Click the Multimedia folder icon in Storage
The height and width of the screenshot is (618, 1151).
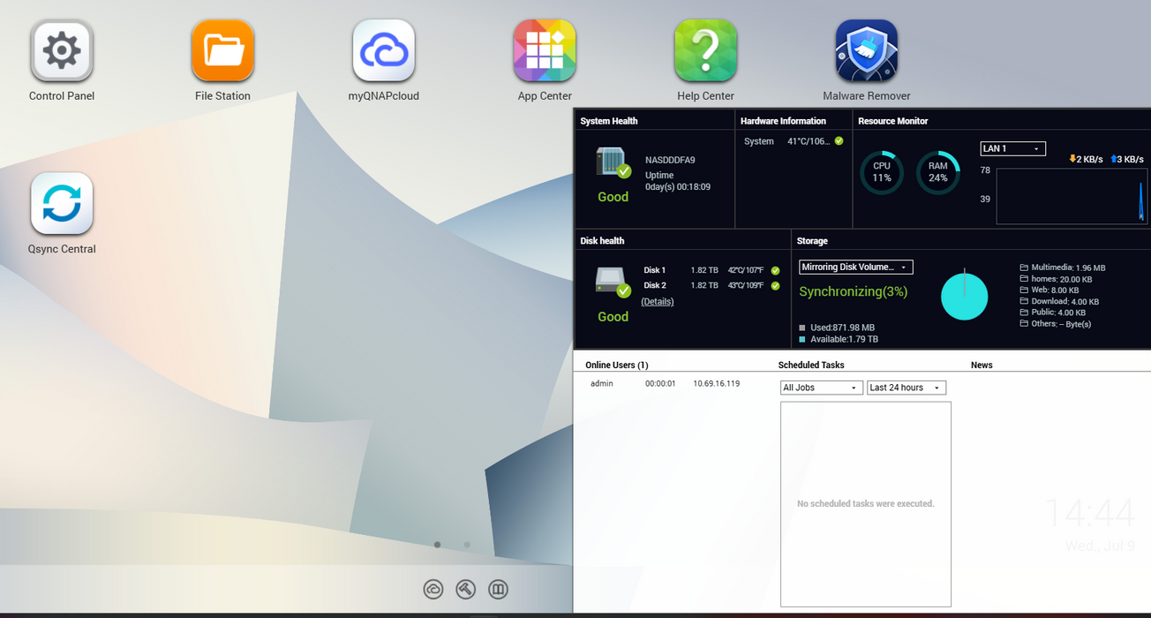pos(1024,268)
